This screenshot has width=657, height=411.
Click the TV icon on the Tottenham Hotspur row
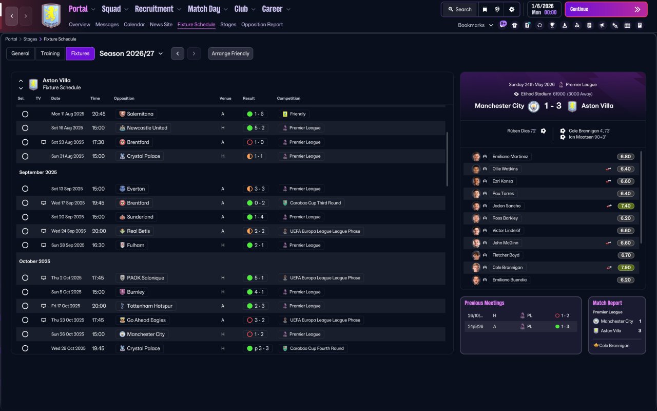tap(44, 306)
